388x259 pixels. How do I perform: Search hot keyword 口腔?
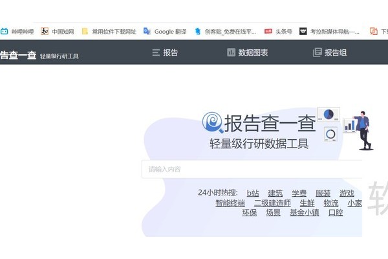click(336, 212)
